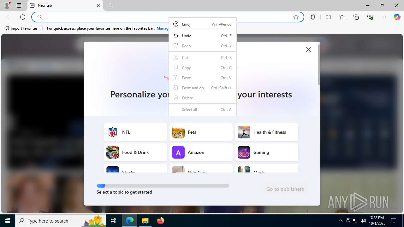
Task: Open the tab actions menu icon
Action: (19, 5)
